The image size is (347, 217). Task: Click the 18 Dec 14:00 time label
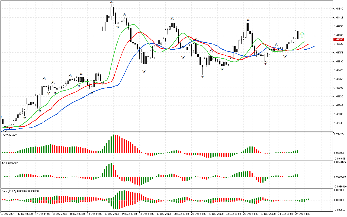pyautogui.click(x=95, y=214)
